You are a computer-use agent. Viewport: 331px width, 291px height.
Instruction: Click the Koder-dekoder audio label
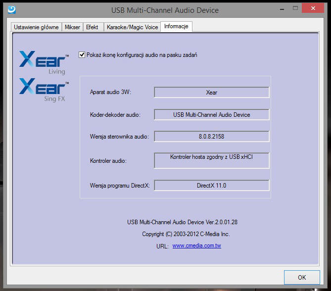[x=115, y=115]
